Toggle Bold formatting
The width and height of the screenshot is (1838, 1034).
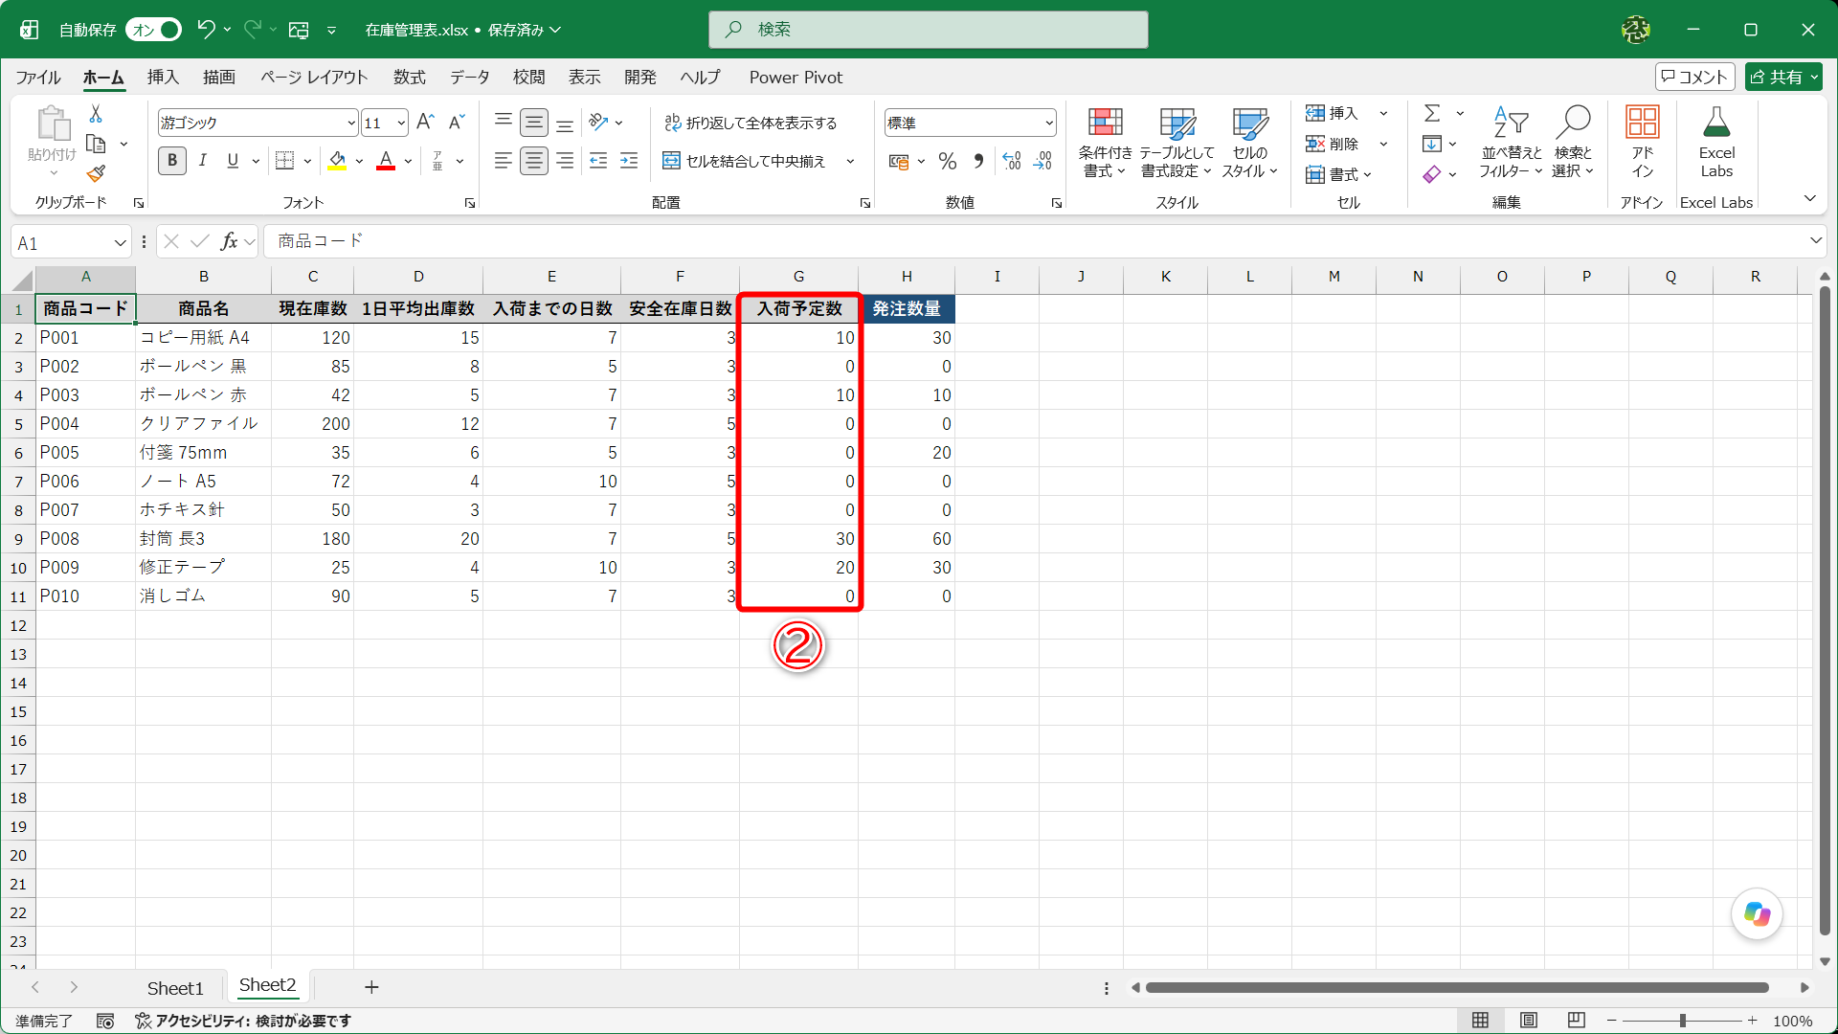coord(172,161)
